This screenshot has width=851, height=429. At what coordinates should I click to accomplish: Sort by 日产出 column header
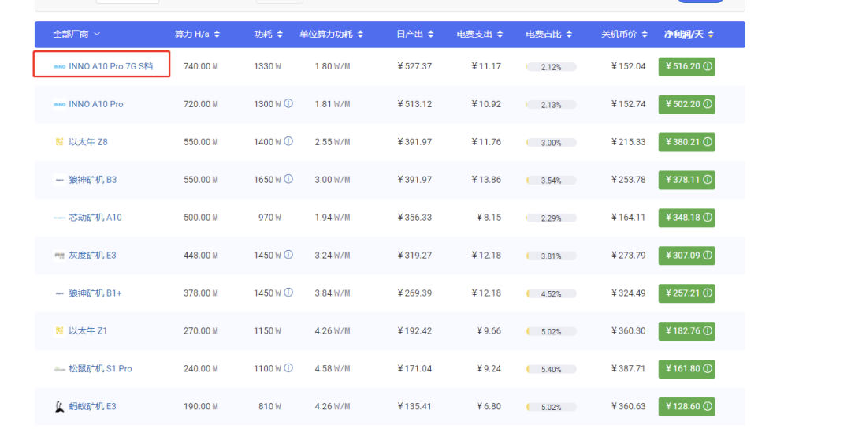(415, 34)
